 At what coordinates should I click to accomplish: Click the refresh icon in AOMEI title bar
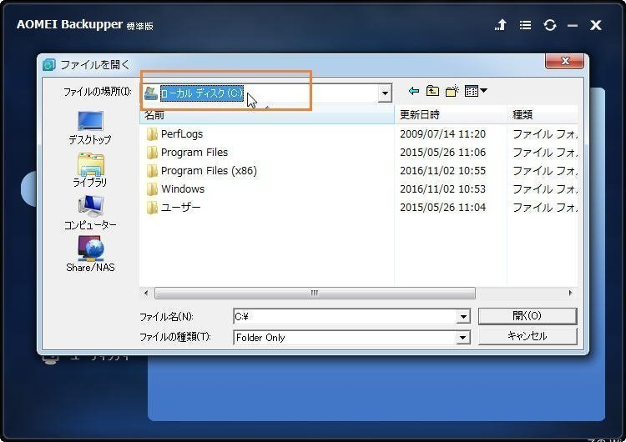550,25
